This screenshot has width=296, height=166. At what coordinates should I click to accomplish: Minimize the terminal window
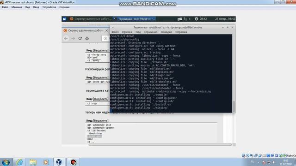coord(223,28)
